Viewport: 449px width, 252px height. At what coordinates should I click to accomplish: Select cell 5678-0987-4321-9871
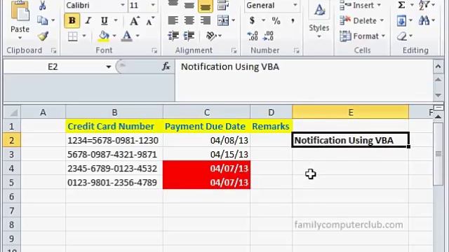pyautogui.click(x=114, y=154)
